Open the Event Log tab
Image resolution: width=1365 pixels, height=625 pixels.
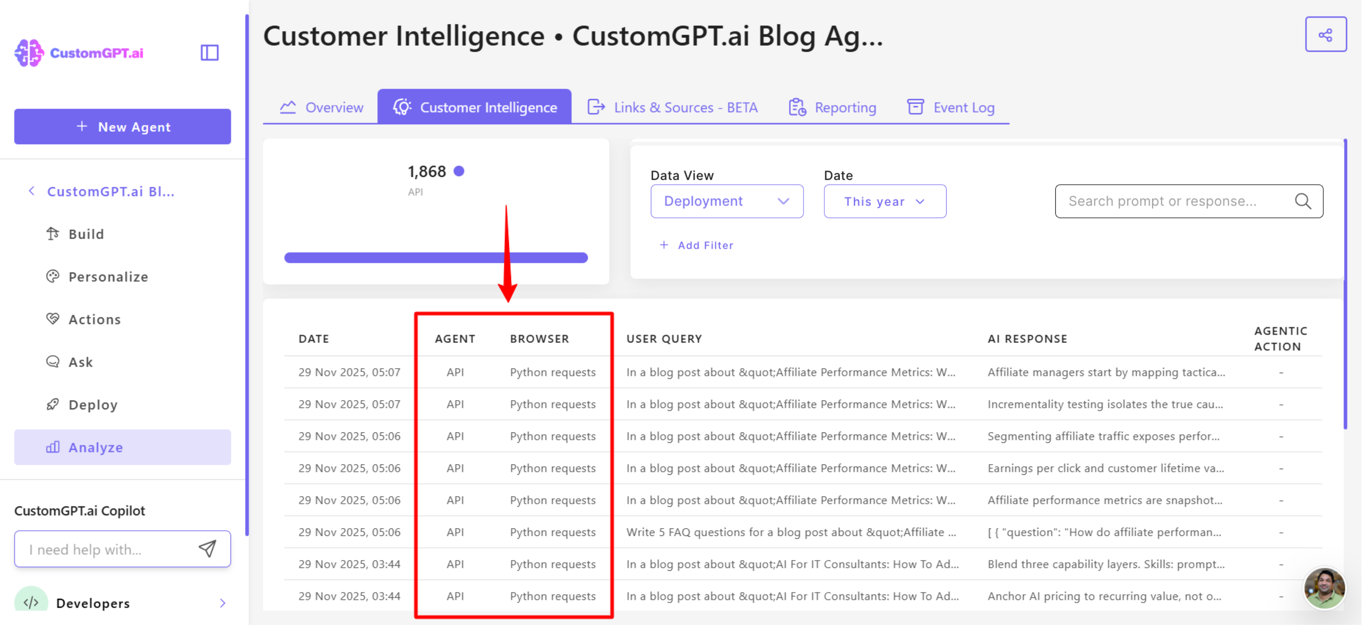[x=951, y=108]
